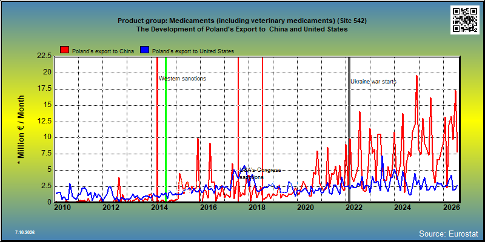Click the "Ukraine war starts" annotation

coord(373,82)
